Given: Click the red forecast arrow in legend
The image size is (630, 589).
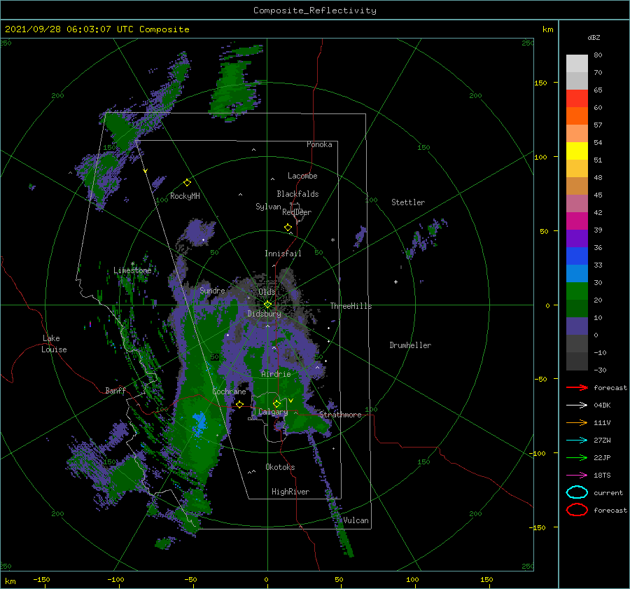Looking at the screenshot, I should tap(577, 387).
